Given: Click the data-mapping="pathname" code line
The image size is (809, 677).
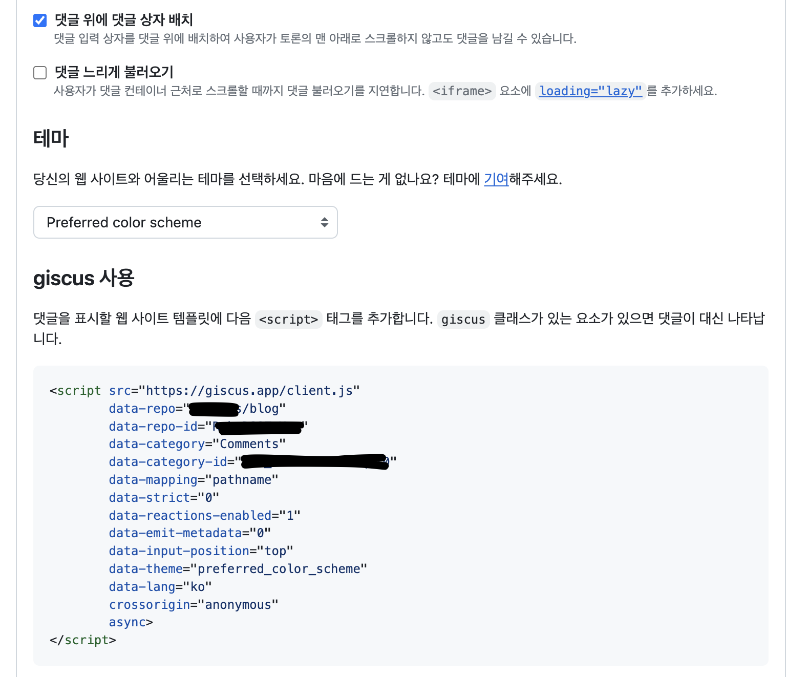Looking at the screenshot, I should click(193, 480).
